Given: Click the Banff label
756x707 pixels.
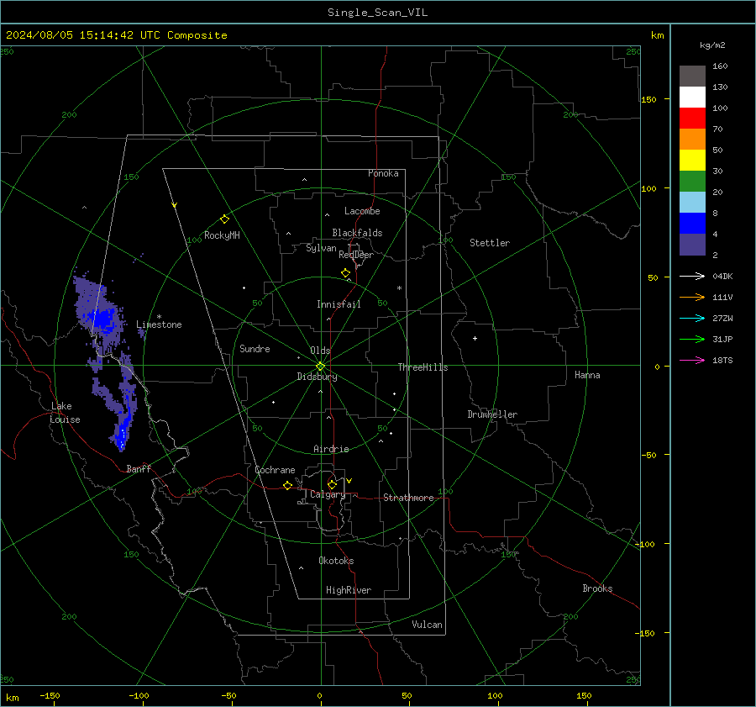Looking at the screenshot, I should [x=139, y=469].
